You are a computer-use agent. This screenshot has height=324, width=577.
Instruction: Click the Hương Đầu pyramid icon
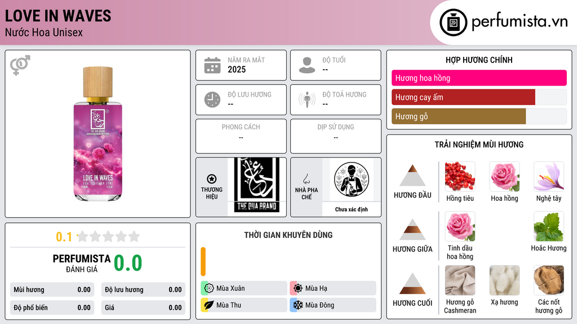coord(412,175)
